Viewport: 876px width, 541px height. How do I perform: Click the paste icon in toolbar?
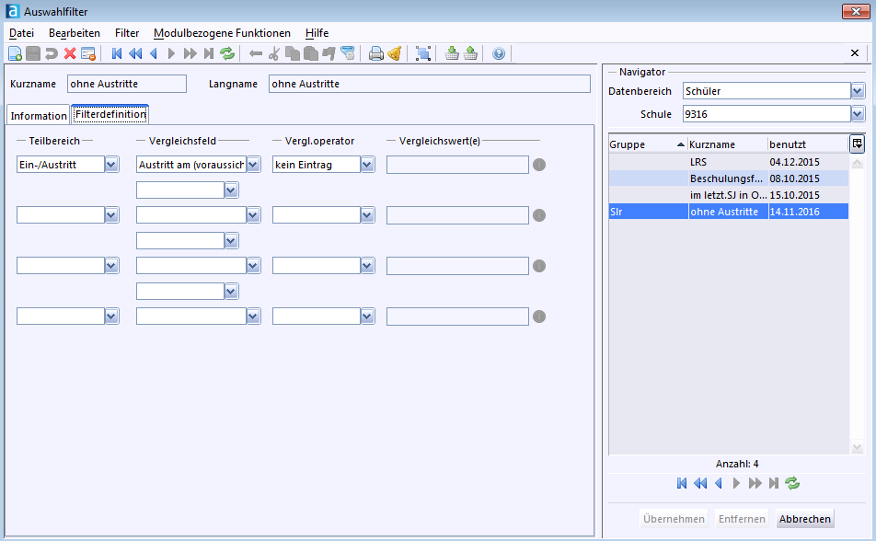[311, 53]
